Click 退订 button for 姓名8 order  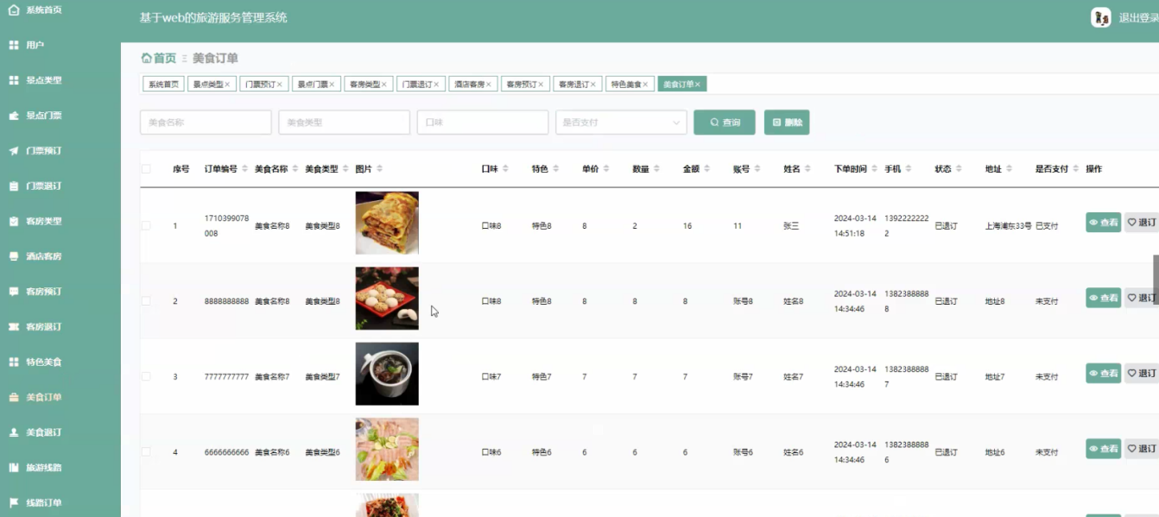[1142, 298]
